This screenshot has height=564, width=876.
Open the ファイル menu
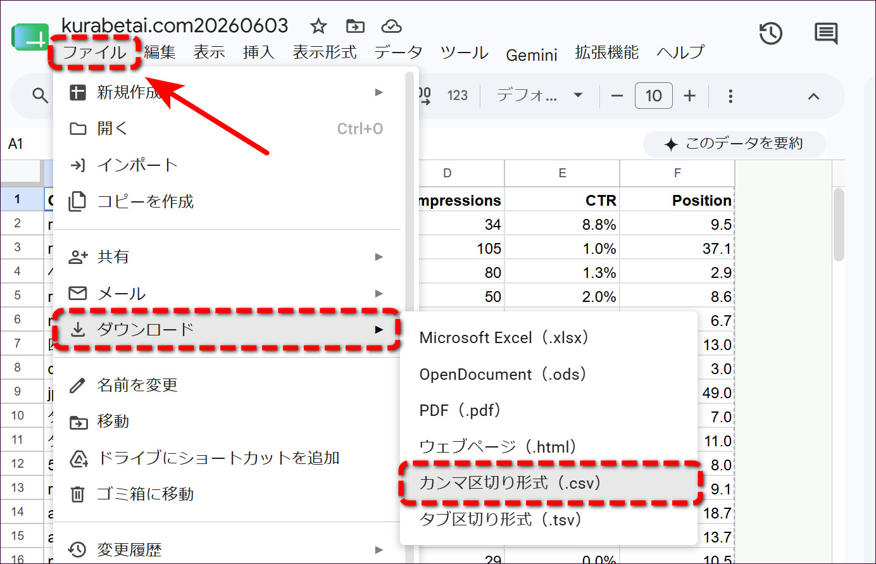click(94, 53)
